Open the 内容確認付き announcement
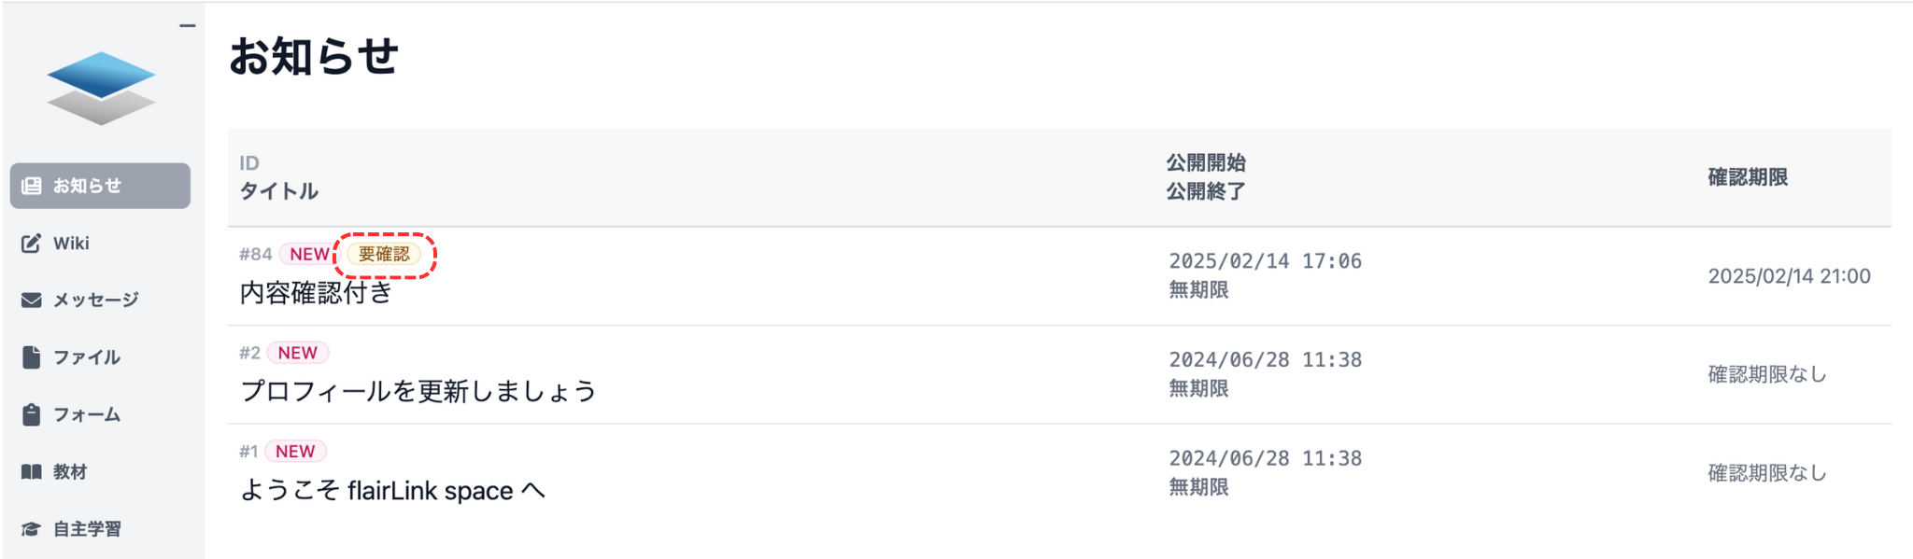The width and height of the screenshot is (1913, 559). click(316, 293)
